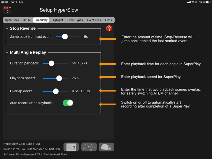
Task: Click the Overlap decks slider knob
Action: [56, 91]
